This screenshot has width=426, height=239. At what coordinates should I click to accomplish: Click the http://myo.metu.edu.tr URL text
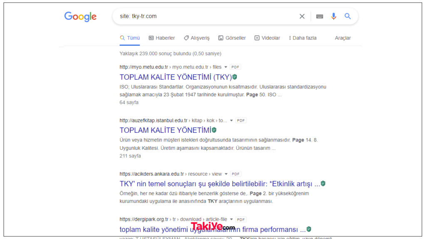(x=144, y=67)
